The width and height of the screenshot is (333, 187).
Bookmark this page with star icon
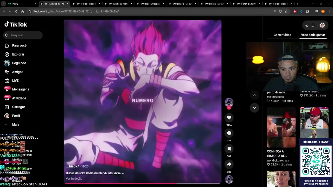(286, 11)
